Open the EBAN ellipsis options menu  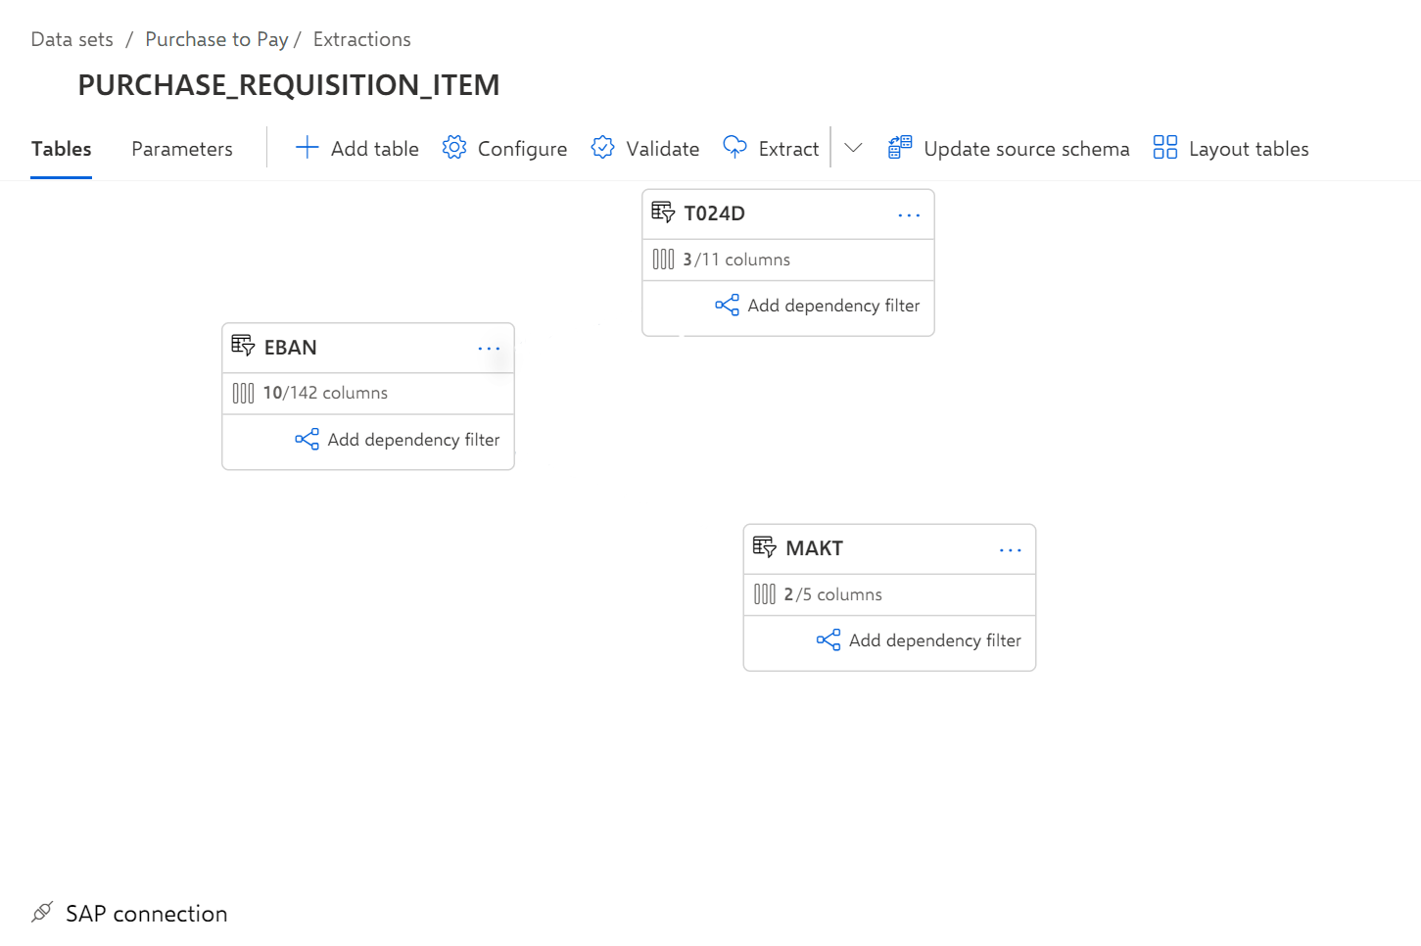click(489, 349)
